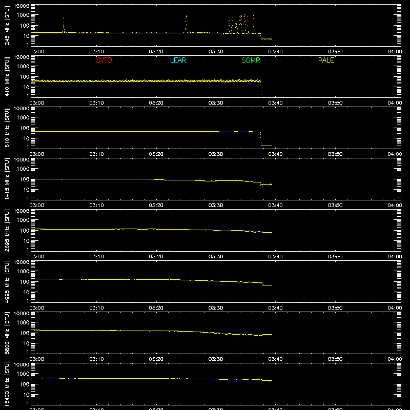Click the 10000 y-axis value on the 245 MHz plot
Screen dimensions: 410x410
pyautogui.click(x=22, y=6)
